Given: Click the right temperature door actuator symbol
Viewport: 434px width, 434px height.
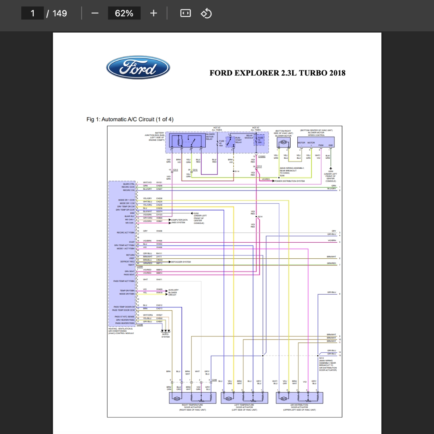Looking at the screenshot, I should 192,398.
